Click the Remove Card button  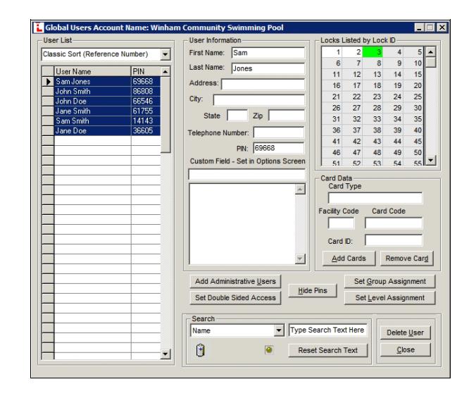(x=407, y=259)
